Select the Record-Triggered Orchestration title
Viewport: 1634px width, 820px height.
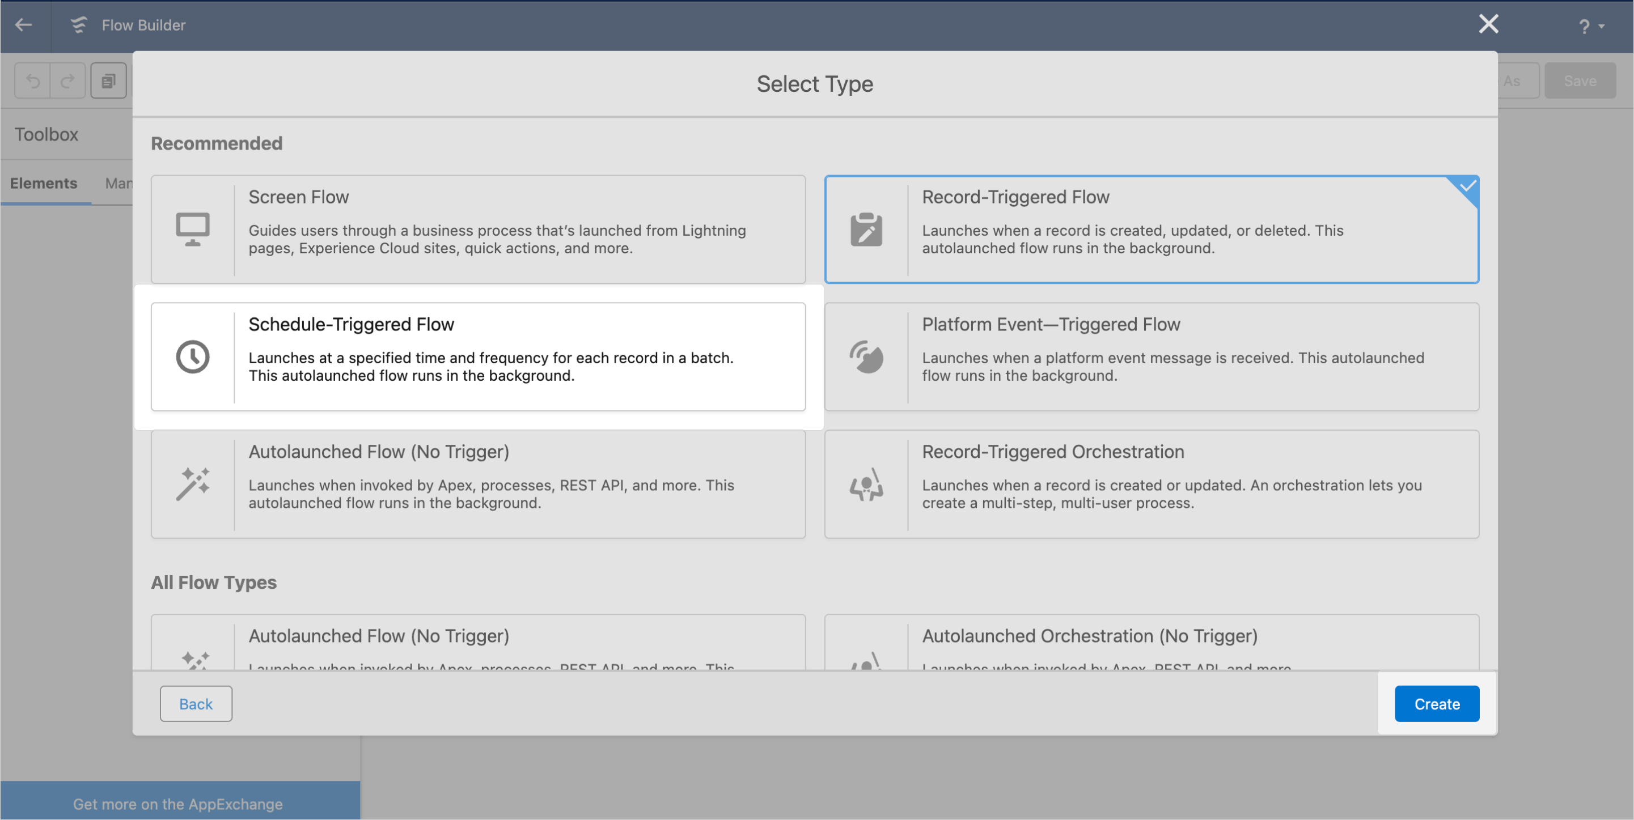[x=1052, y=452]
